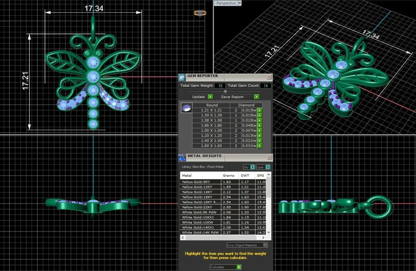Select the White Gold:14KX1 row

tap(223, 227)
